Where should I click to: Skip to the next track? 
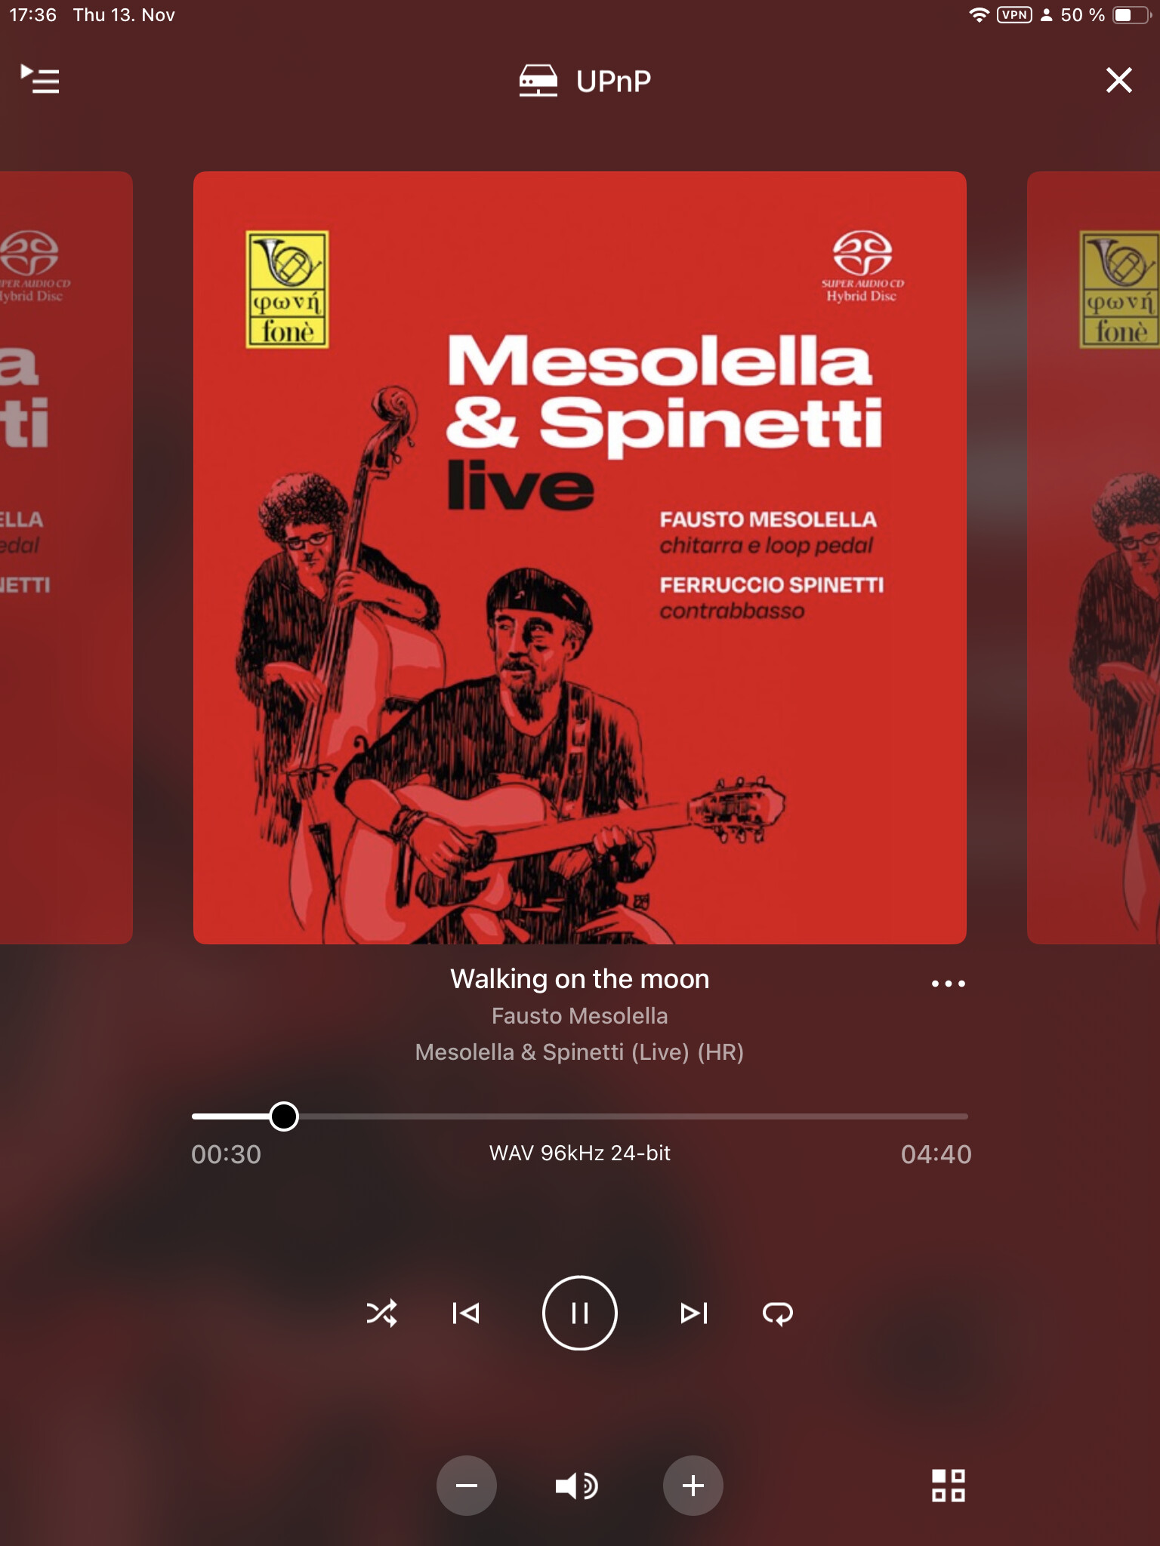coord(694,1313)
